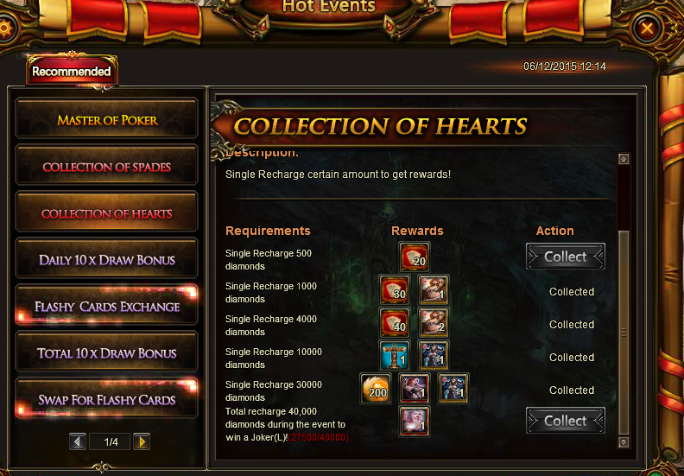Click the female hero card in the 30000 row
The width and height of the screenshot is (684, 476).
(x=415, y=388)
